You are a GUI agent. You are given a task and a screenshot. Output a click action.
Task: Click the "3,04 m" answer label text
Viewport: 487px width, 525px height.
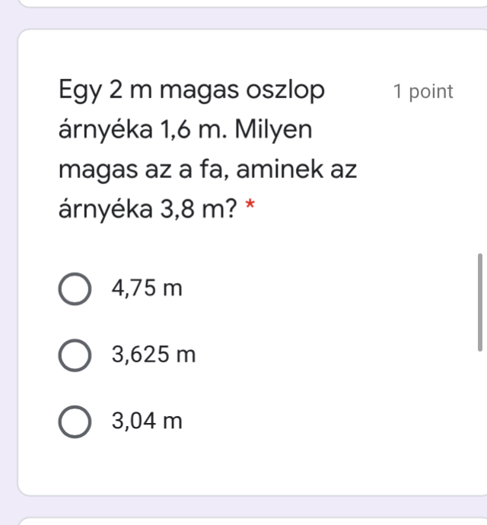(147, 421)
